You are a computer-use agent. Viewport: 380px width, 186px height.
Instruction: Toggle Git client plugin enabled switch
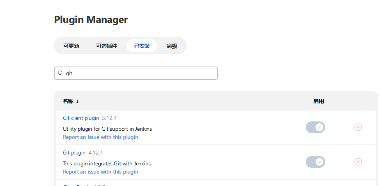tap(315, 127)
